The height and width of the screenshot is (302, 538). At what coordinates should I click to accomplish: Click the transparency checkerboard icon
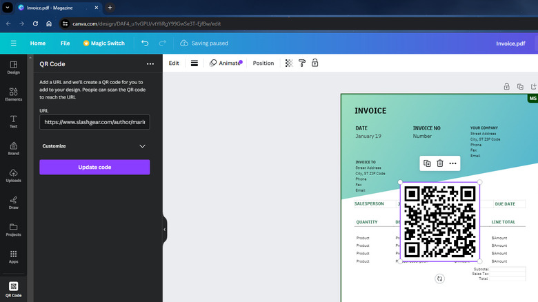pos(289,63)
